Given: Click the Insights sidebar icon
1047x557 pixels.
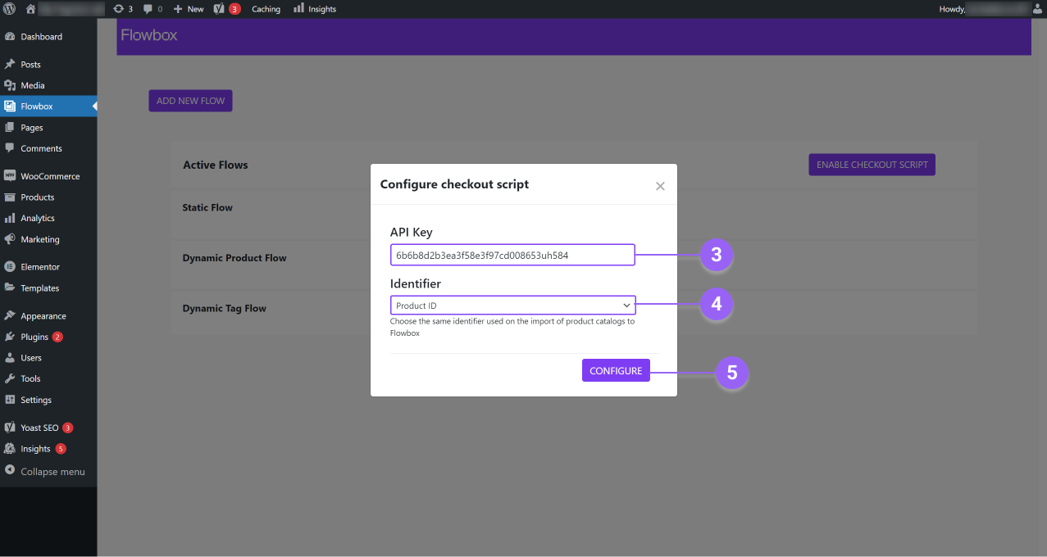Looking at the screenshot, I should click(10, 449).
